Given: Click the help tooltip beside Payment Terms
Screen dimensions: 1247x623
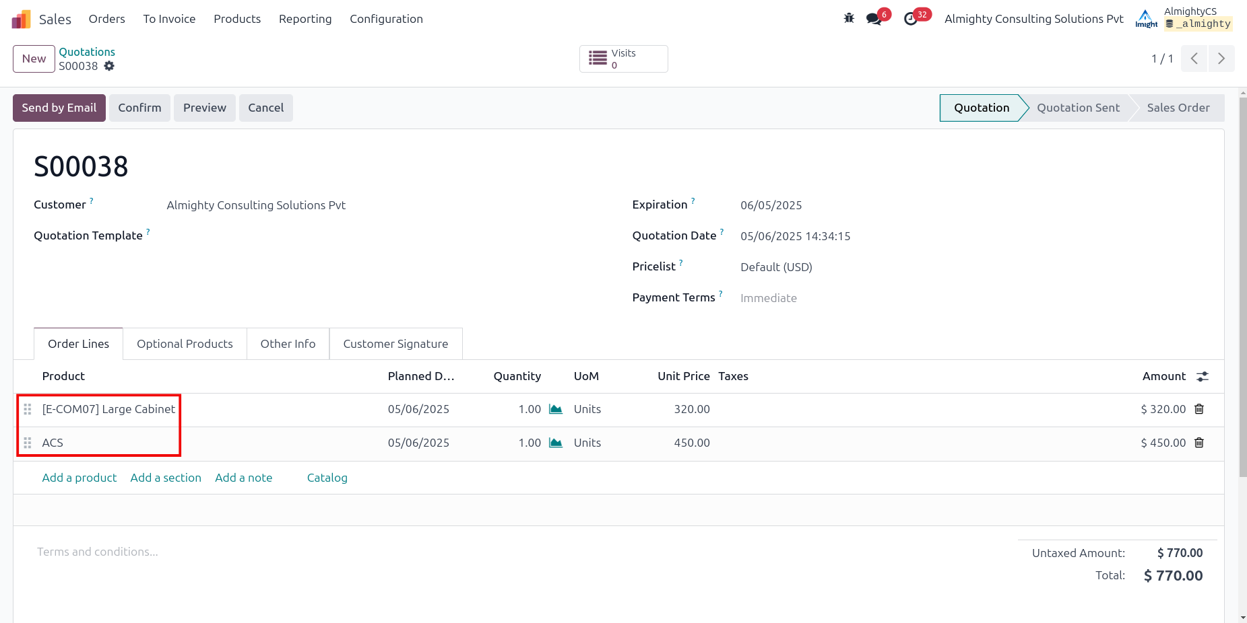Looking at the screenshot, I should [x=721, y=293].
